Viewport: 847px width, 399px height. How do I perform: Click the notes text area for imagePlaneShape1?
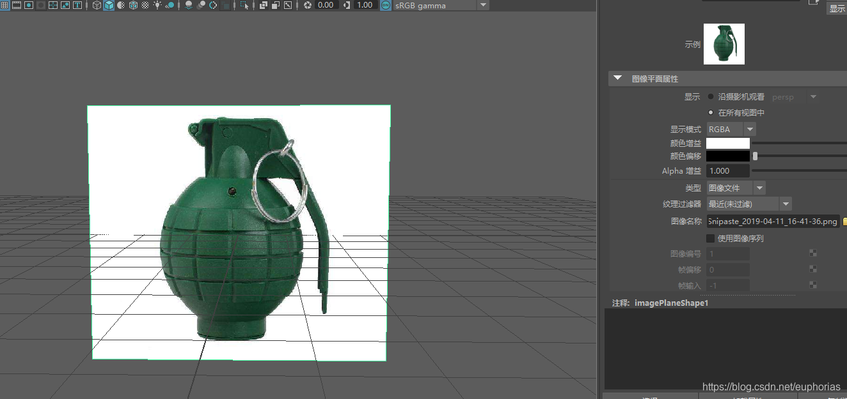(725, 349)
